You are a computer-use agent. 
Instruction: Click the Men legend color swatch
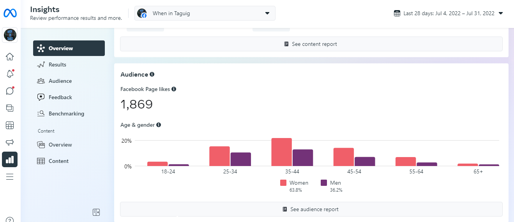[323, 183]
